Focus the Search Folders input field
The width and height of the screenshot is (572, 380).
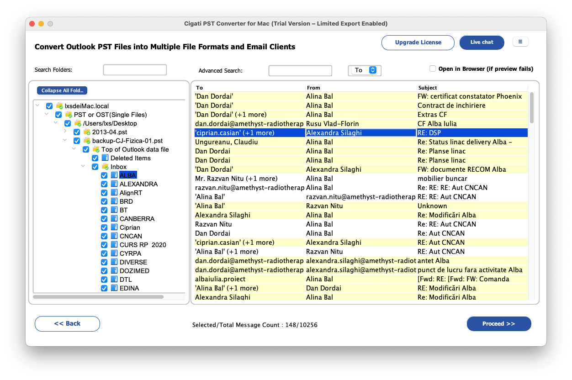[x=135, y=70]
